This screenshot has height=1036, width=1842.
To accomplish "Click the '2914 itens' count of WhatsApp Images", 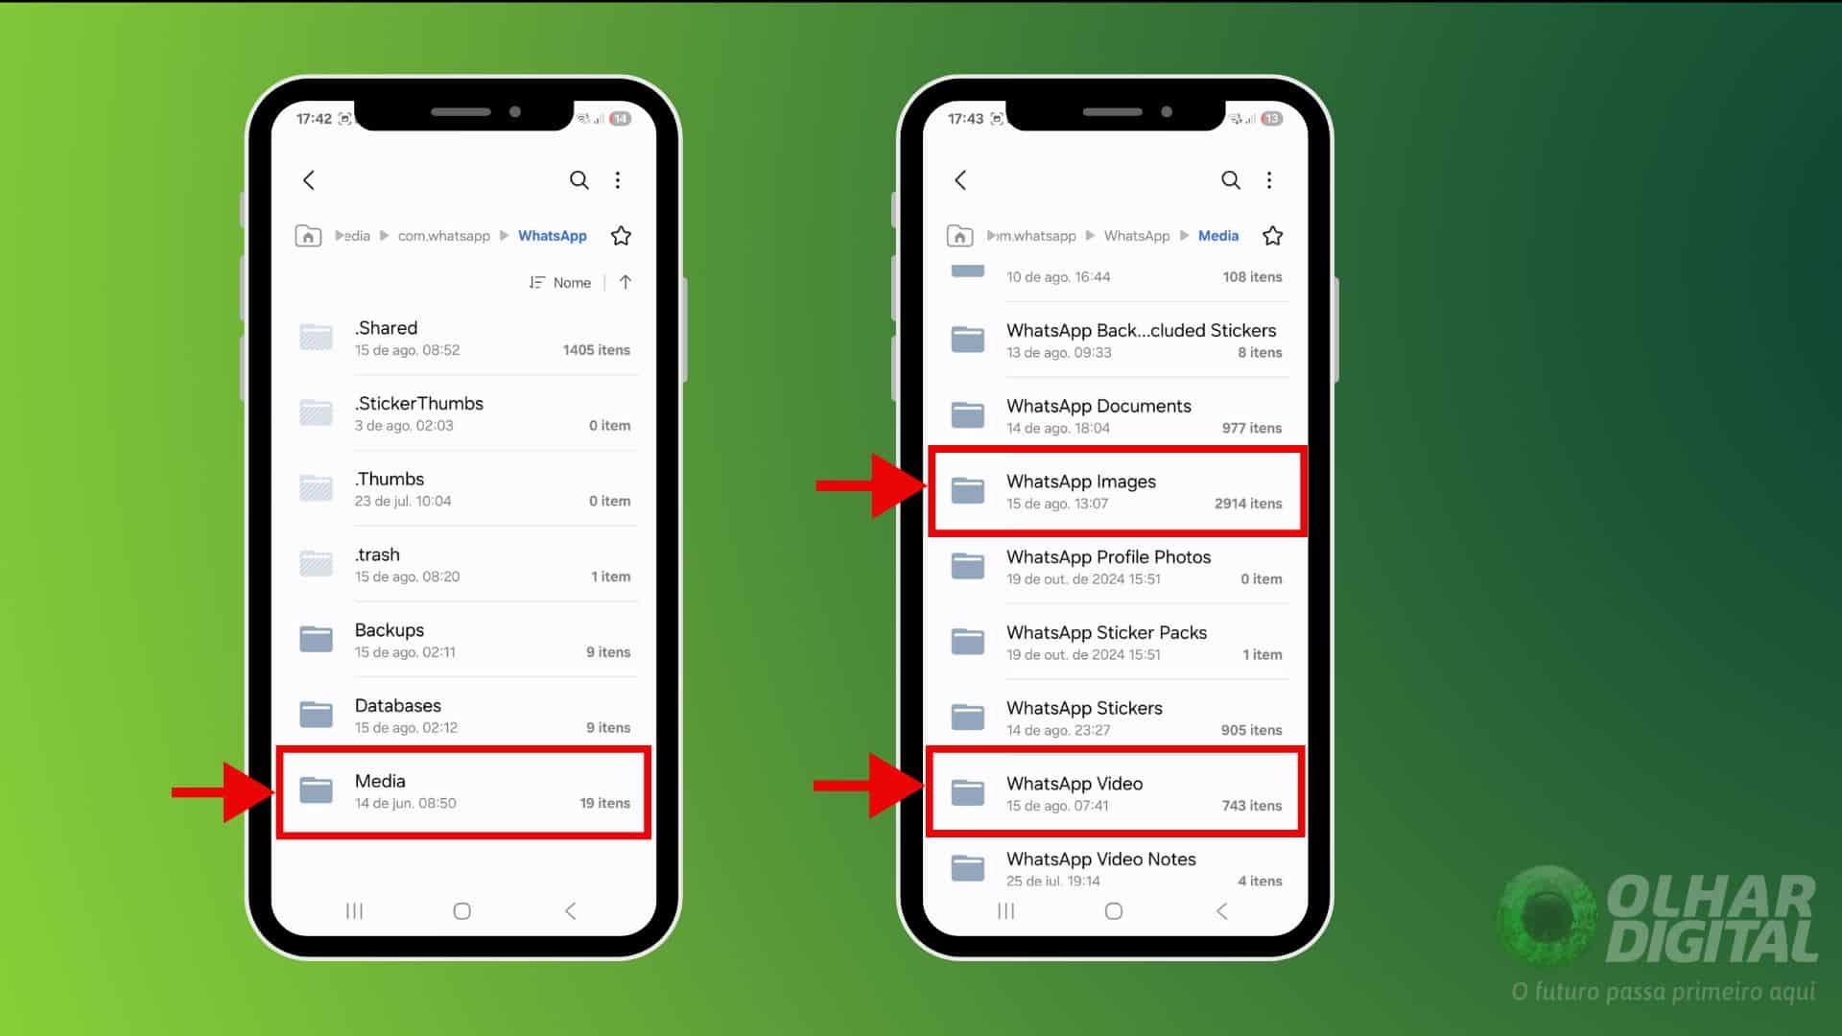I will (x=1247, y=504).
